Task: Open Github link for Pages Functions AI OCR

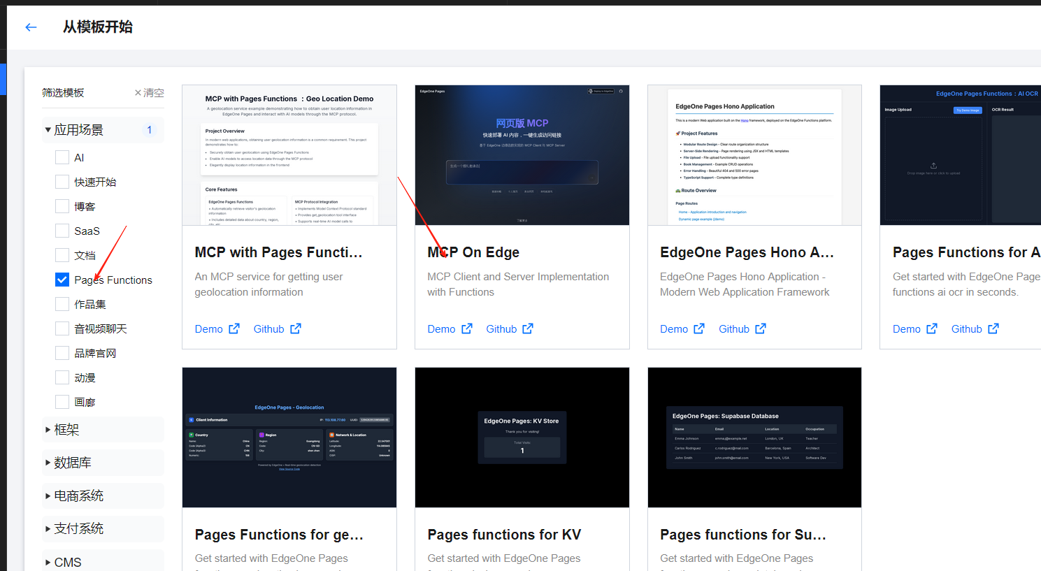Action: tap(967, 329)
